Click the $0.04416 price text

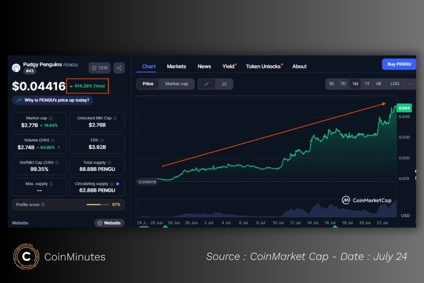click(x=39, y=86)
